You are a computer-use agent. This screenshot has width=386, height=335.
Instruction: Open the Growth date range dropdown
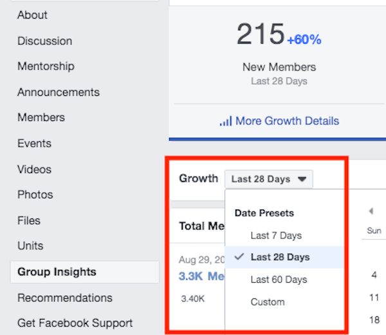tap(268, 179)
